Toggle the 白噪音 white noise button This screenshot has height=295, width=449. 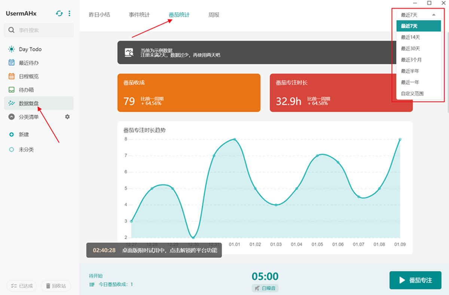click(265, 288)
